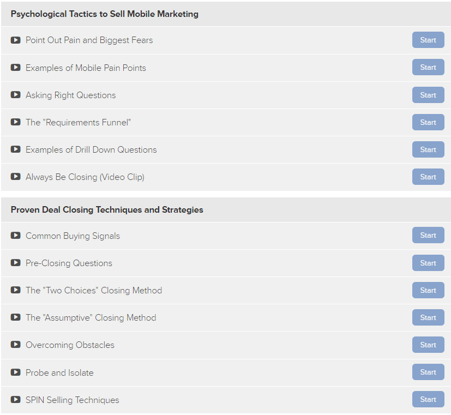Open the Asking Right Questions lesson title
The image size is (451, 415).
[x=71, y=95]
